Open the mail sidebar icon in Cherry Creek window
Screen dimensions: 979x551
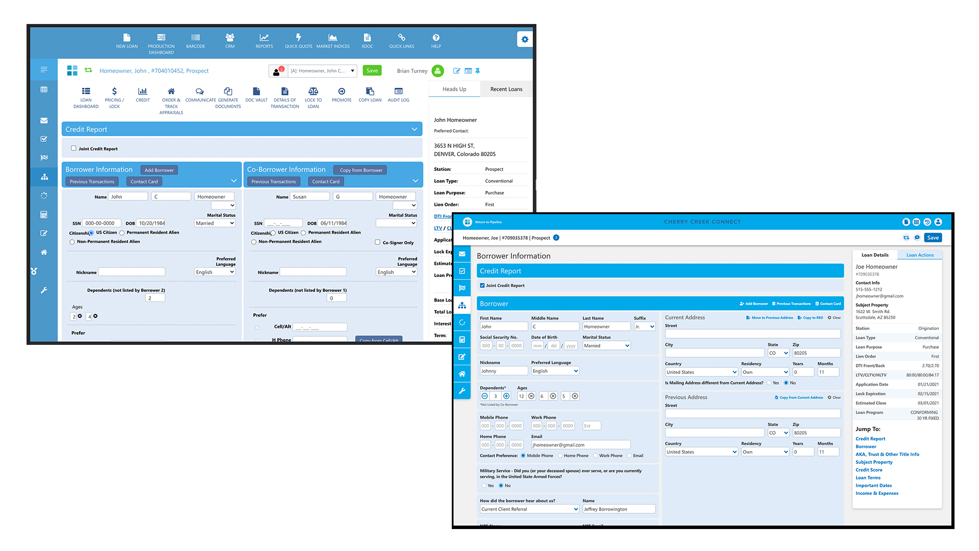pos(462,254)
